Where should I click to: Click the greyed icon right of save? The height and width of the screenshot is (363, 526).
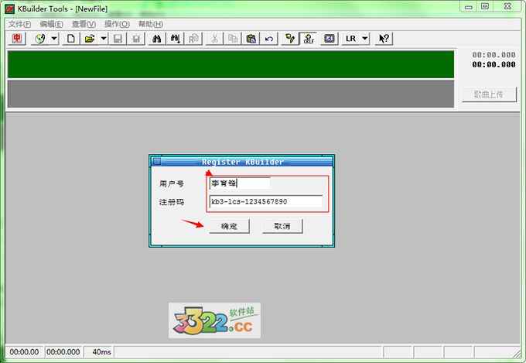pos(136,39)
